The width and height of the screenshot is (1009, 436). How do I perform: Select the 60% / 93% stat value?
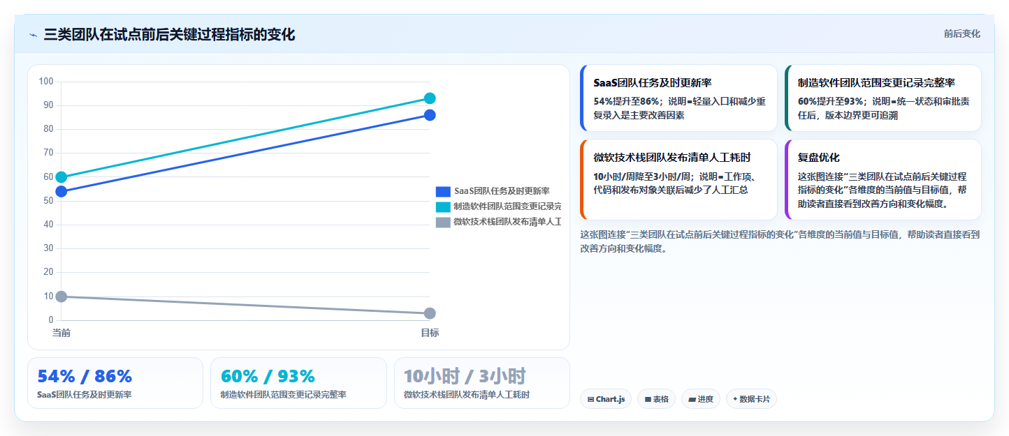pyautogui.click(x=268, y=376)
